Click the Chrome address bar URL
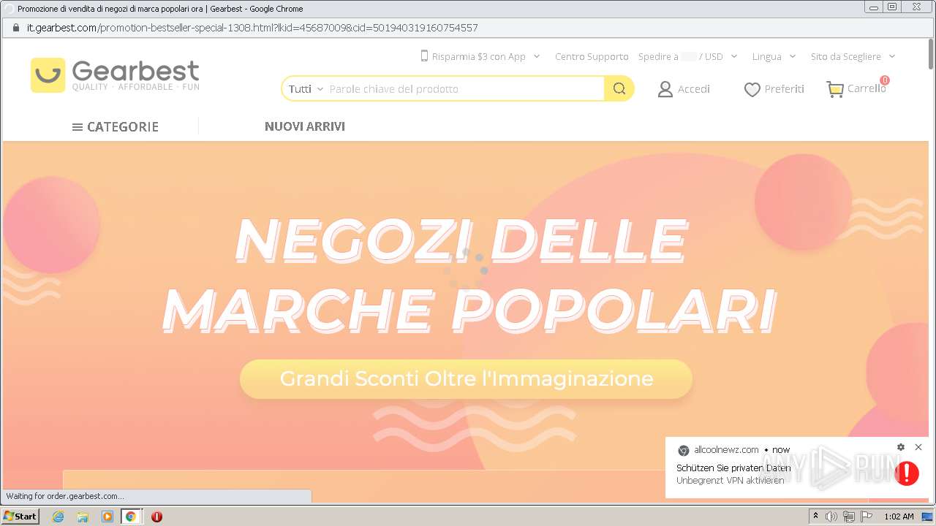Image resolution: width=936 pixels, height=526 pixels. [x=252, y=28]
